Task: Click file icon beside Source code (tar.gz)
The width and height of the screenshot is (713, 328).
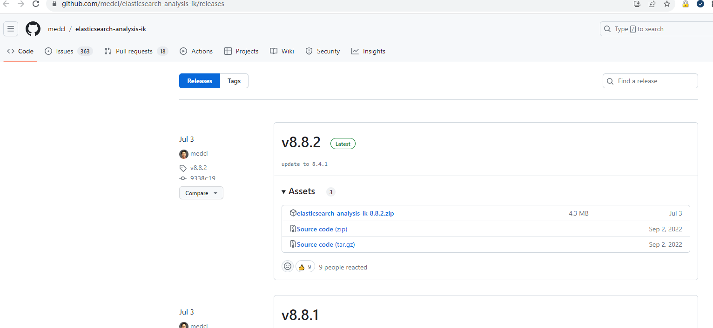Action: pyautogui.click(x=293, y=244)
